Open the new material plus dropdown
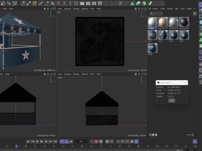Image resolution: width=202 pixels, height=151 pixels. (151, 13)
